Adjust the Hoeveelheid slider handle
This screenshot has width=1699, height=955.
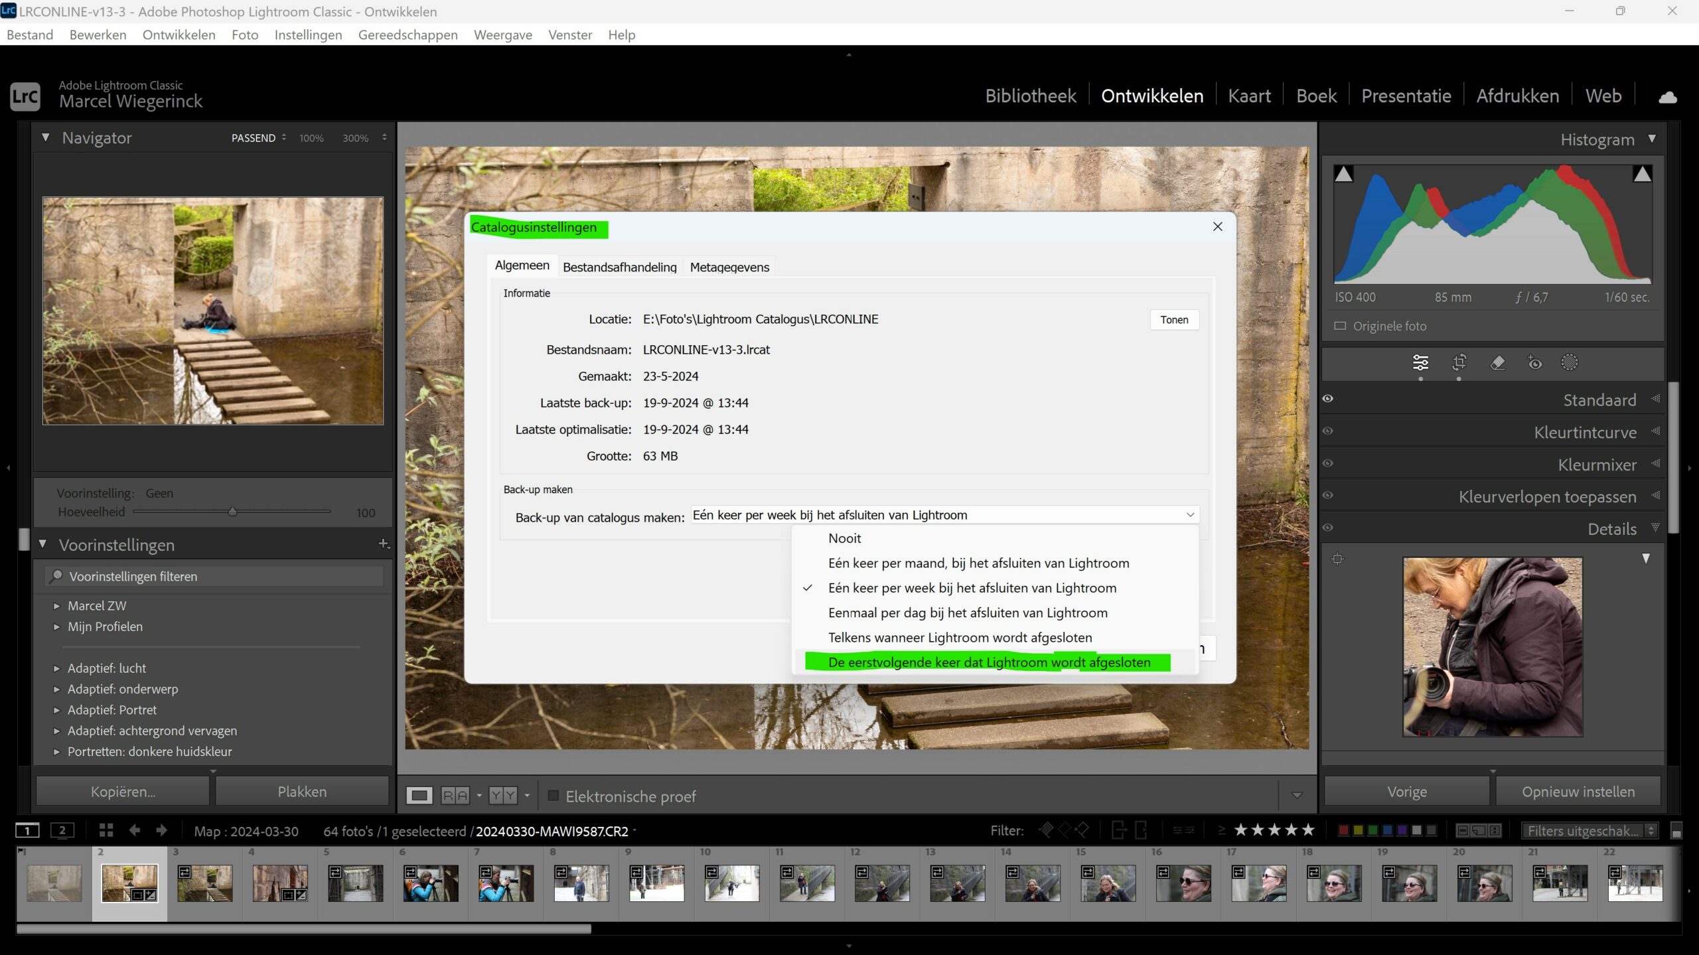232,512
